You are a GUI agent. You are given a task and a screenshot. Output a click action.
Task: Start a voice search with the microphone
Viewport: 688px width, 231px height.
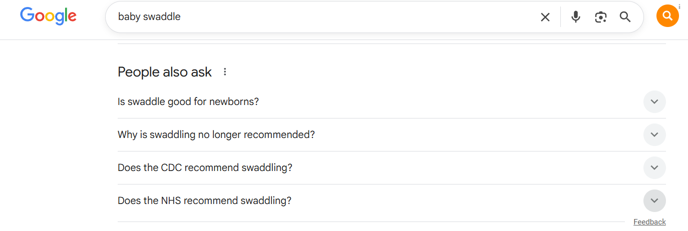coord(576,17)
